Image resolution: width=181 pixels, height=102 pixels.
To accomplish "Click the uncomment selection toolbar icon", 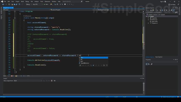I will 62,5.
